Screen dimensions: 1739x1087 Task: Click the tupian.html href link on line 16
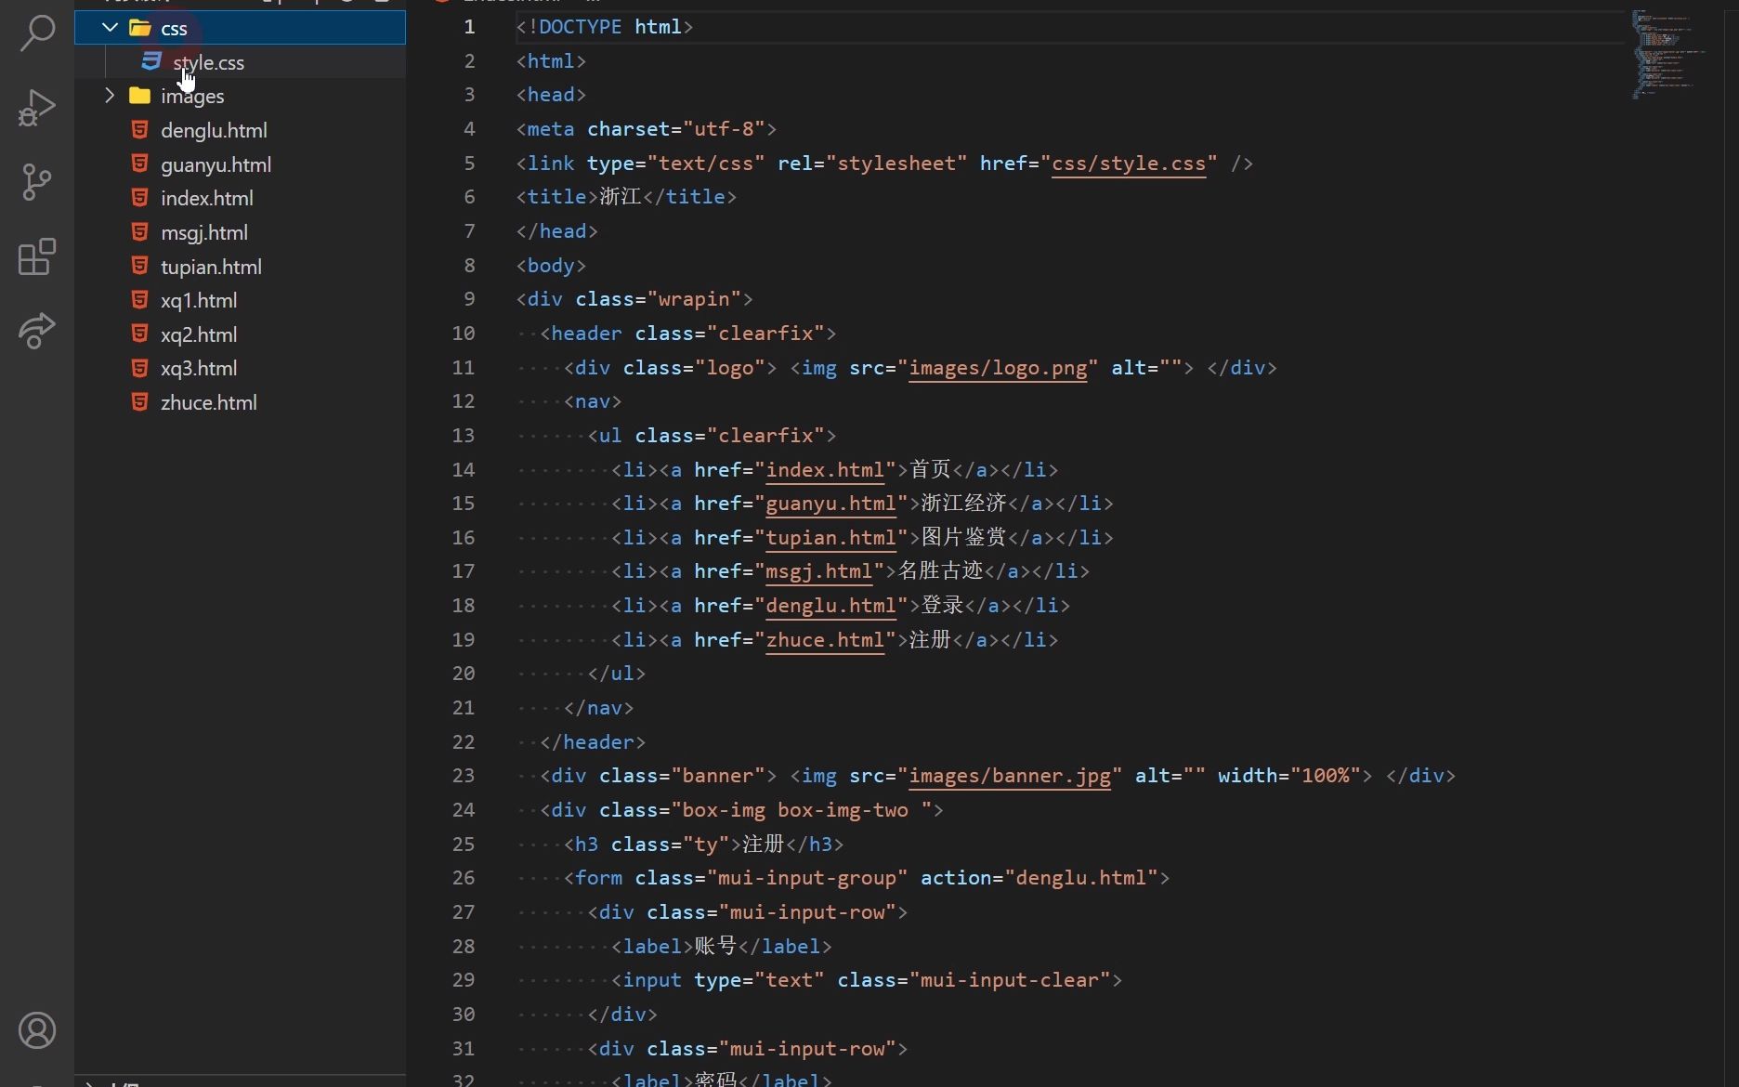tap(830, 538)
